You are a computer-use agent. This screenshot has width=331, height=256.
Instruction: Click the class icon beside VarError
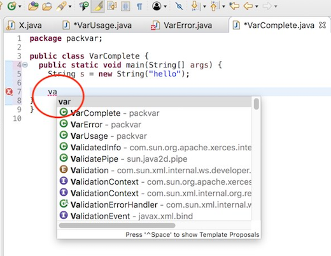click(x=64, y=124)
